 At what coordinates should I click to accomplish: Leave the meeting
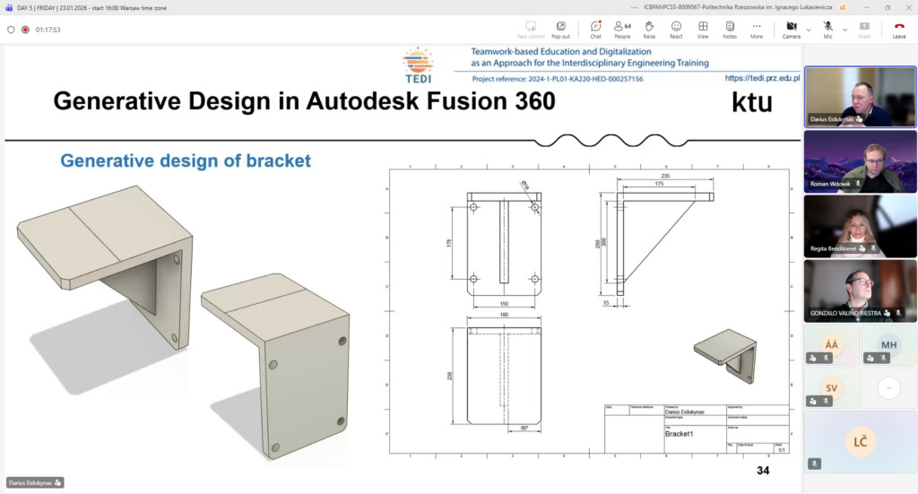click(x=898, y=29)
